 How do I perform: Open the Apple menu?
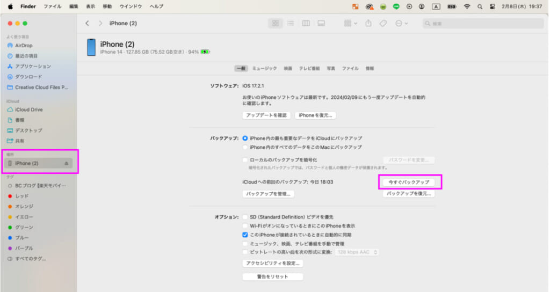click(10, 6)
